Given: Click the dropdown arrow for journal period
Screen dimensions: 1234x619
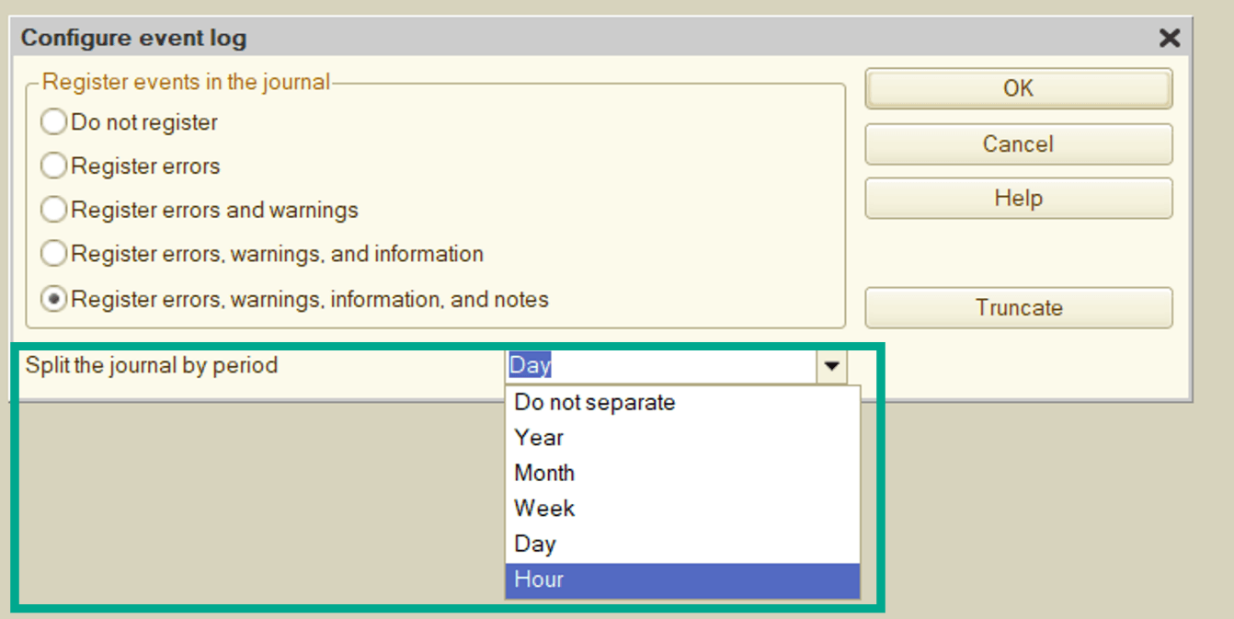Looking at the screenshot, I should coord(832,366).
